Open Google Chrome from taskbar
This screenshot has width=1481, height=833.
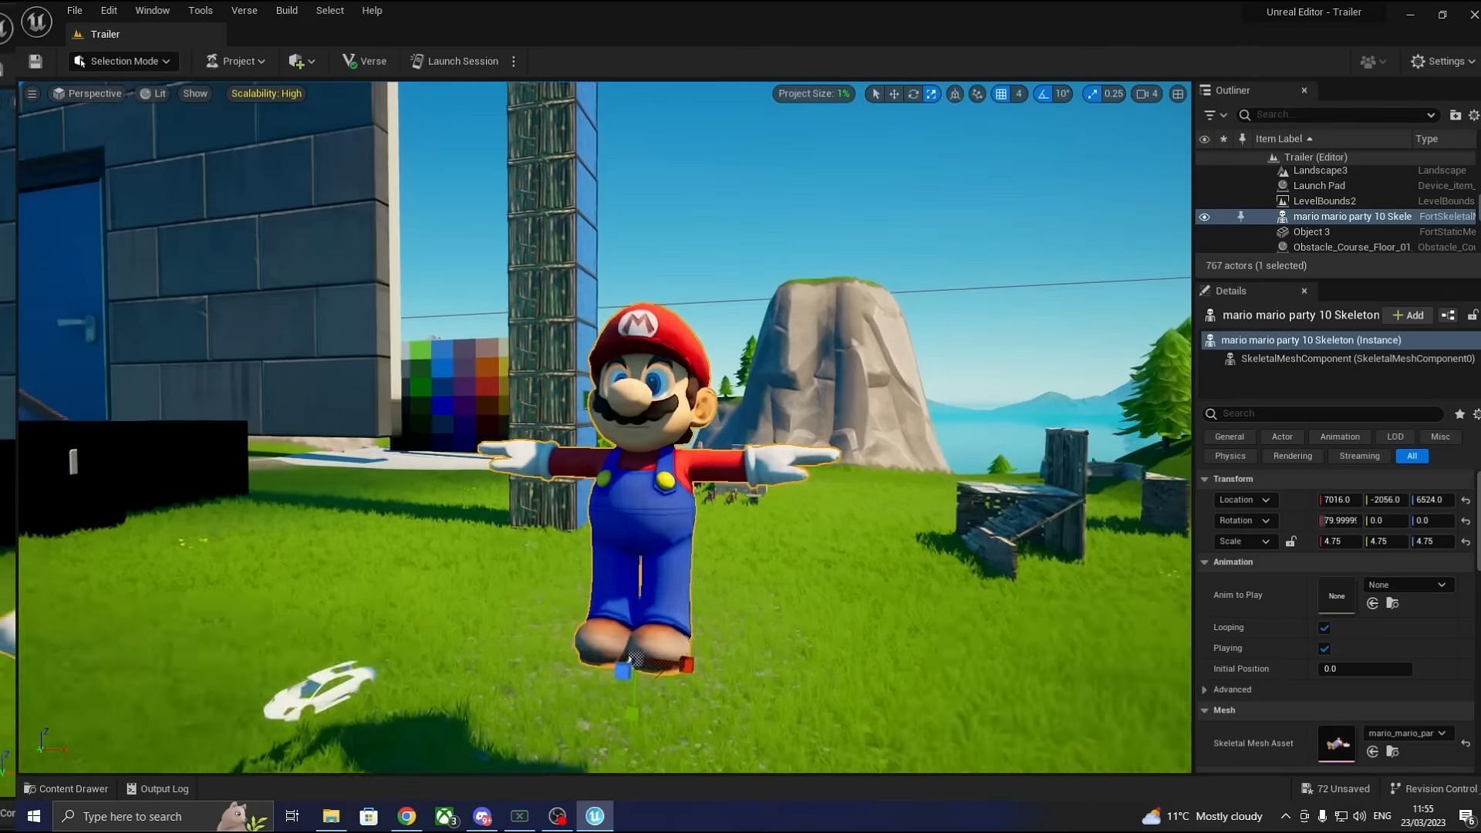point(407,816)
